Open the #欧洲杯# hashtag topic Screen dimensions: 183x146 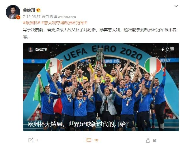point(32,23)
